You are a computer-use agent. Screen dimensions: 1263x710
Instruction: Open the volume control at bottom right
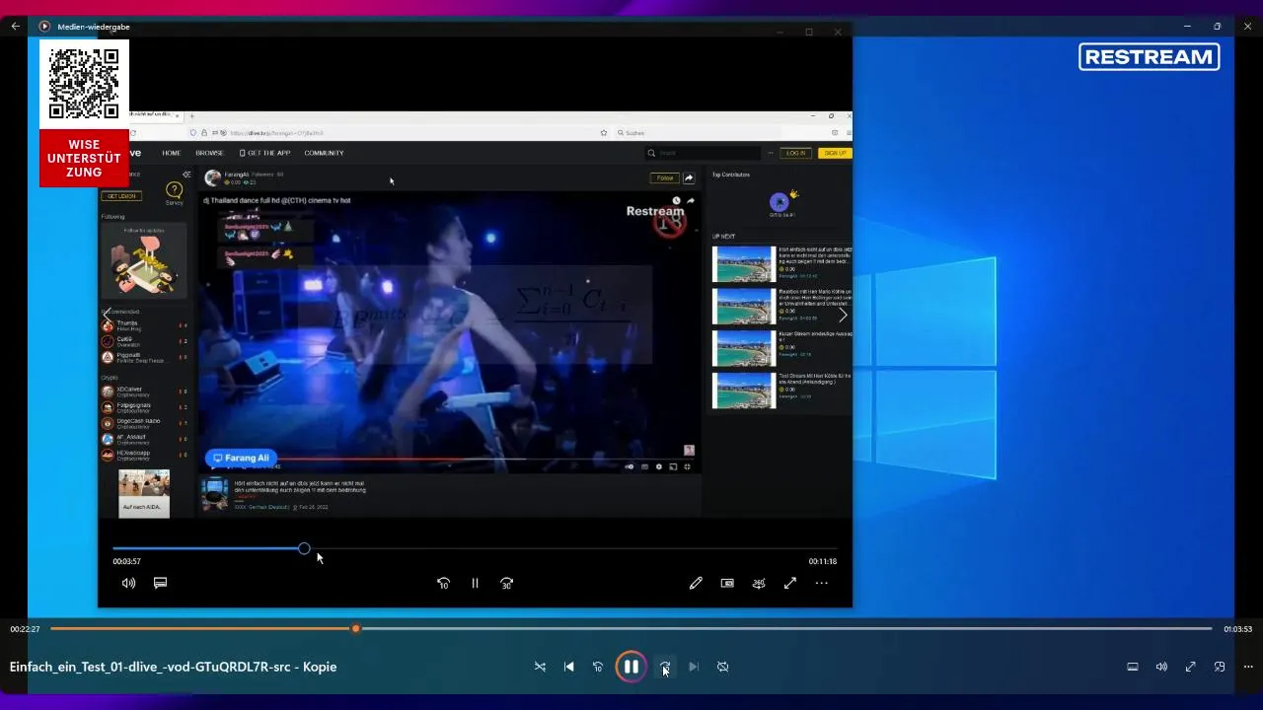click(x=1161, y=667)
